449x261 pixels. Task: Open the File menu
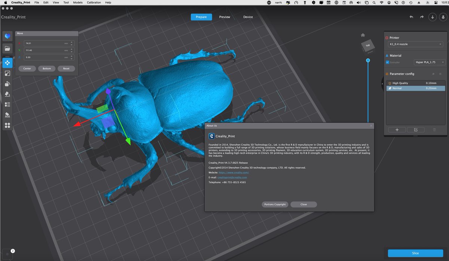point(37,3)
